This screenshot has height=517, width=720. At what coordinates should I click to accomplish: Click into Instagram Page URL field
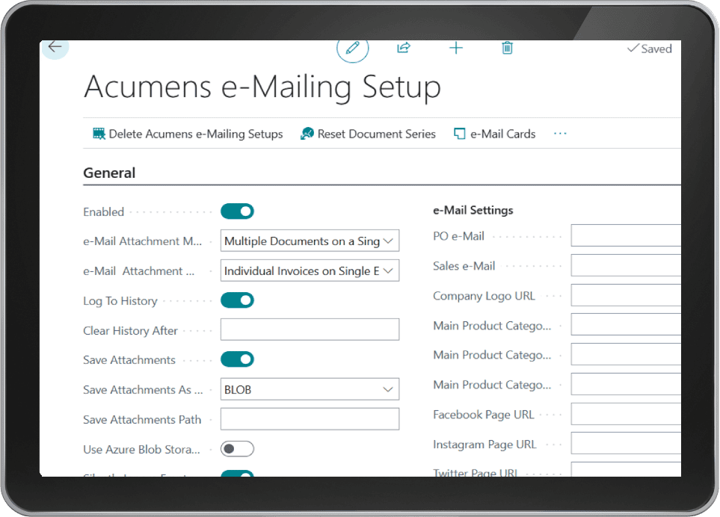[627, 444]
